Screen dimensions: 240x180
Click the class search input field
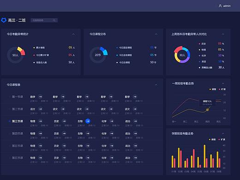(44, 20)
